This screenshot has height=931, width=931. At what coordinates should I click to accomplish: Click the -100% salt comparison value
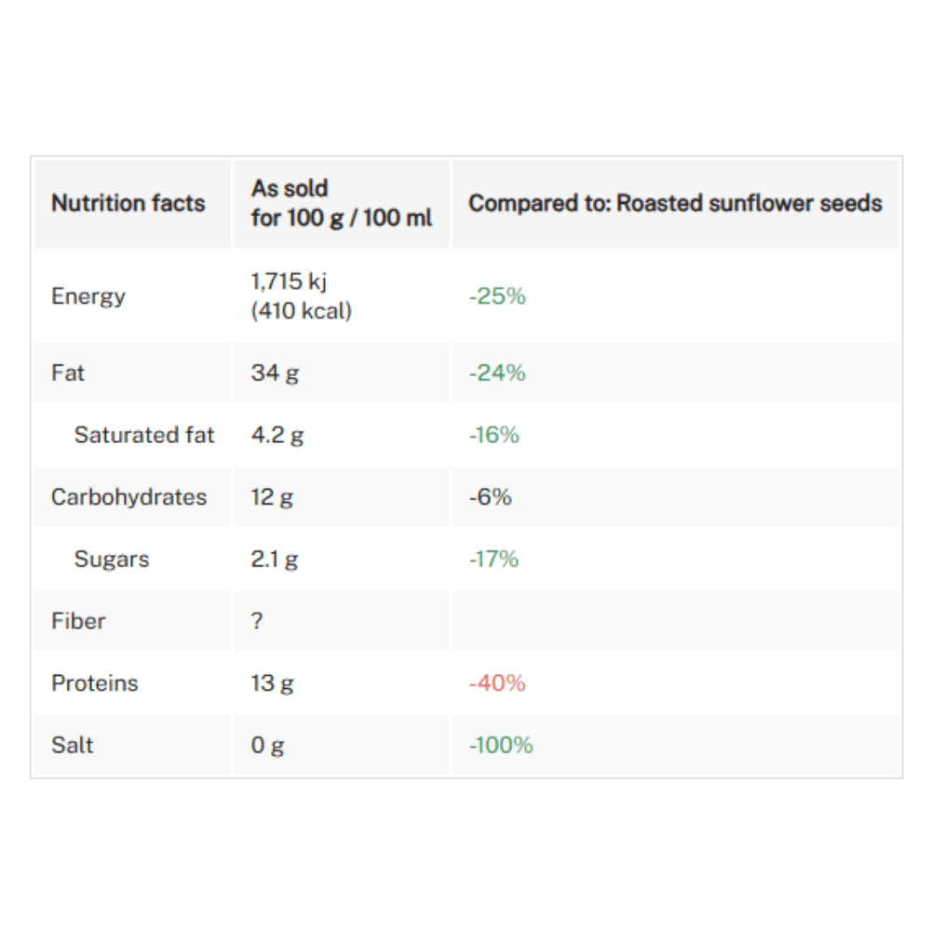pos(501,746)
